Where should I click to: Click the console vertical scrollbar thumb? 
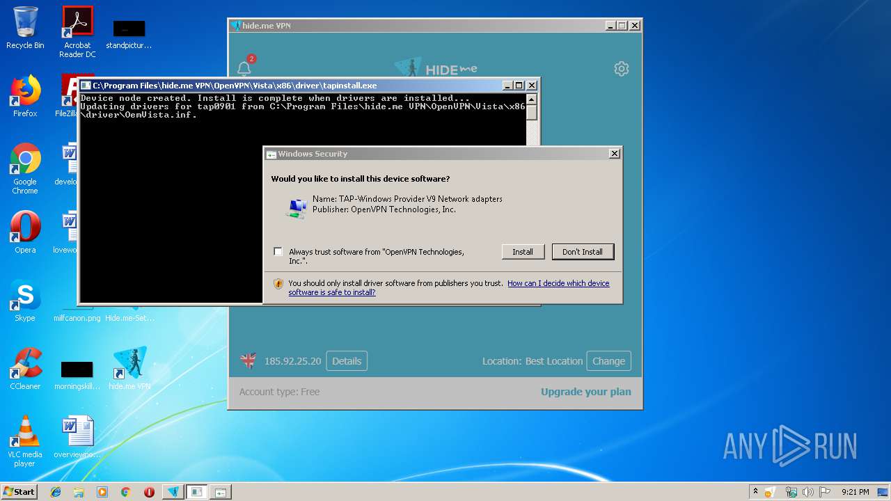[x=532, y=113]
